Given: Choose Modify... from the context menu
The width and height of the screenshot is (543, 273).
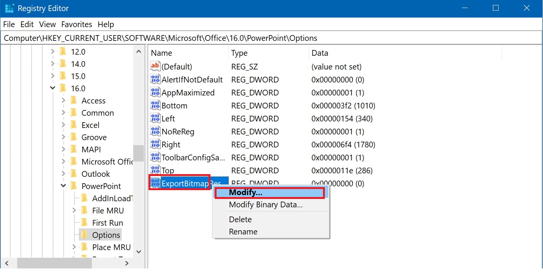Looking at the screenshot, I should tap(245, 193).
